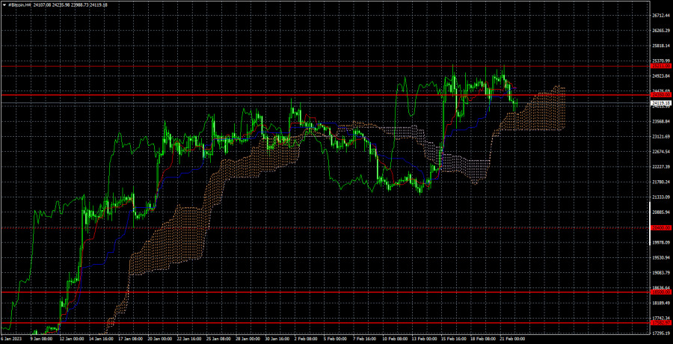Click the red 20400.00 price label

pyautogui.click(x=661, y=227)
